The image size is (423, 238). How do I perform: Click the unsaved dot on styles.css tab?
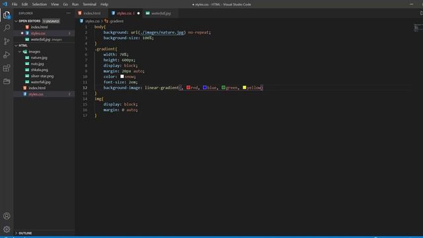(x=138, y=13)
